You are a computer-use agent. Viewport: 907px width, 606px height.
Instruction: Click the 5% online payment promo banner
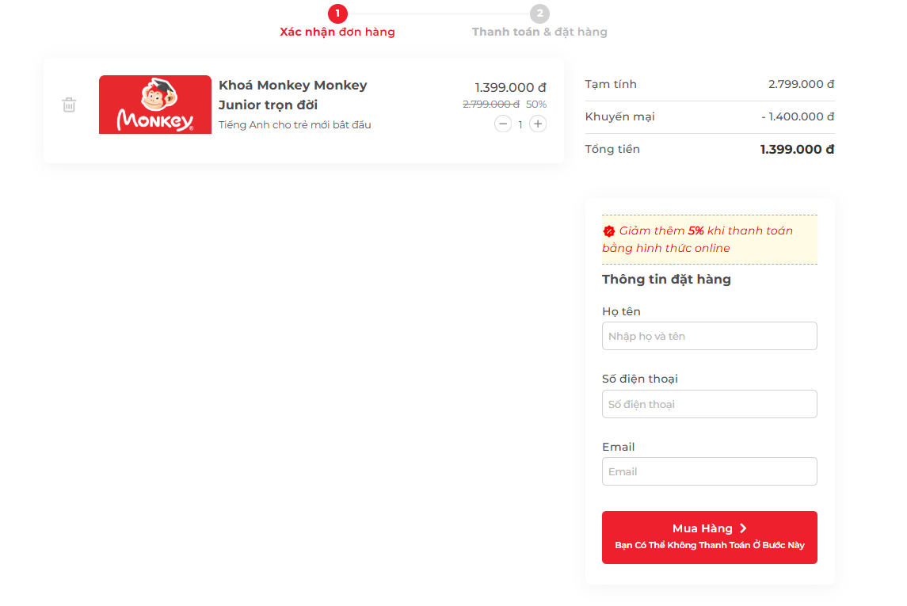(709, 239)
